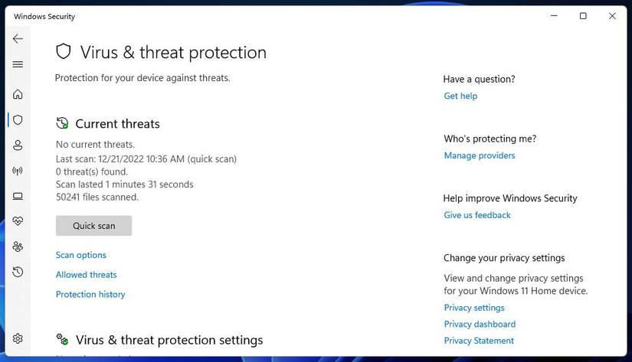Screen dimensions: 632x362
Task: Start a Quick scan
Action: tap(93, 226)
